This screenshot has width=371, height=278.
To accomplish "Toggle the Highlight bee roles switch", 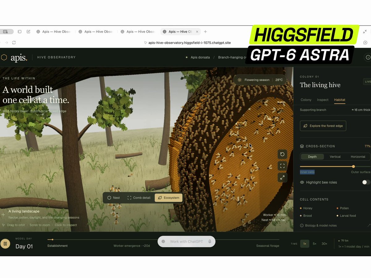I will [x=366, y=182].
